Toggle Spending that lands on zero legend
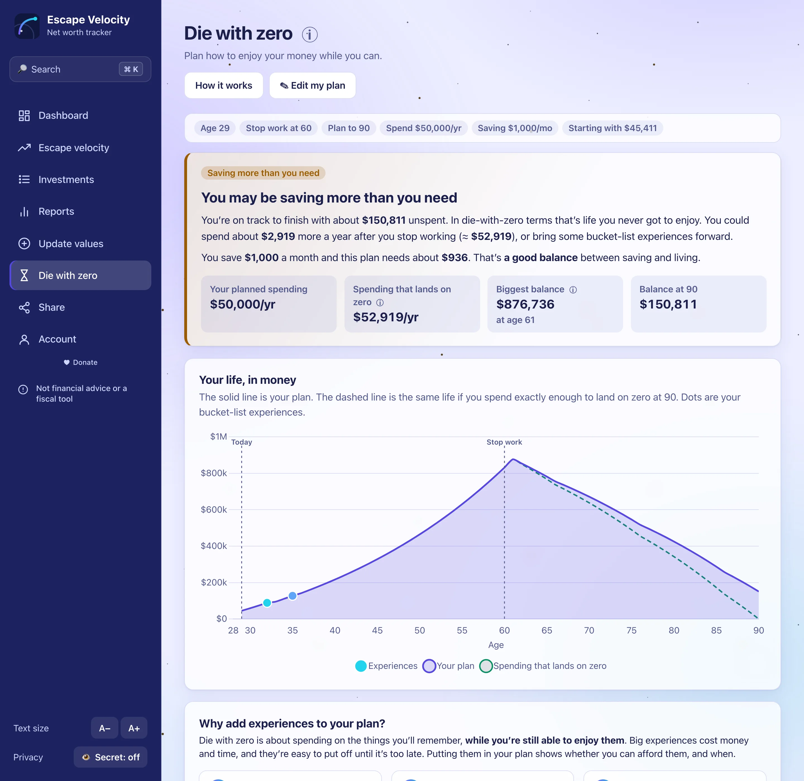Screen dimensions: 804x781 (543, 666)
